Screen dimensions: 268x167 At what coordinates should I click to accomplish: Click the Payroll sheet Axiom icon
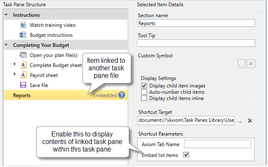[23, 75]
